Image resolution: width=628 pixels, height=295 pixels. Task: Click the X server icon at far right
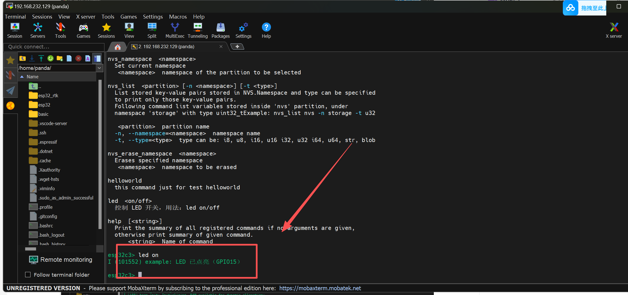614,30
